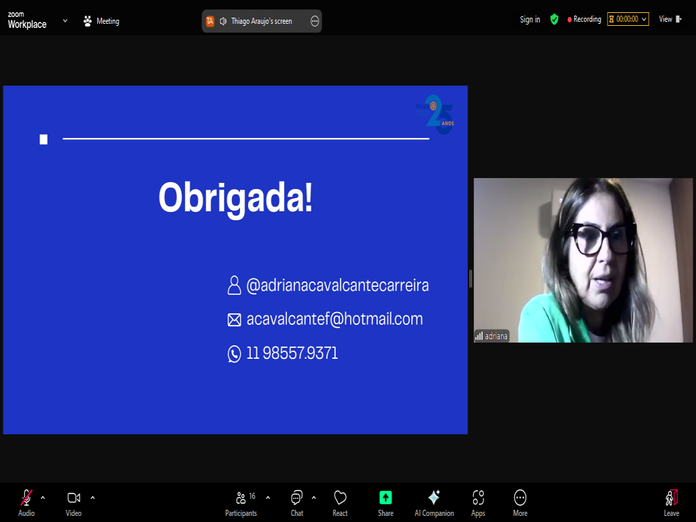
Task: Open the React emoji menu
Action: coord(340,502)
